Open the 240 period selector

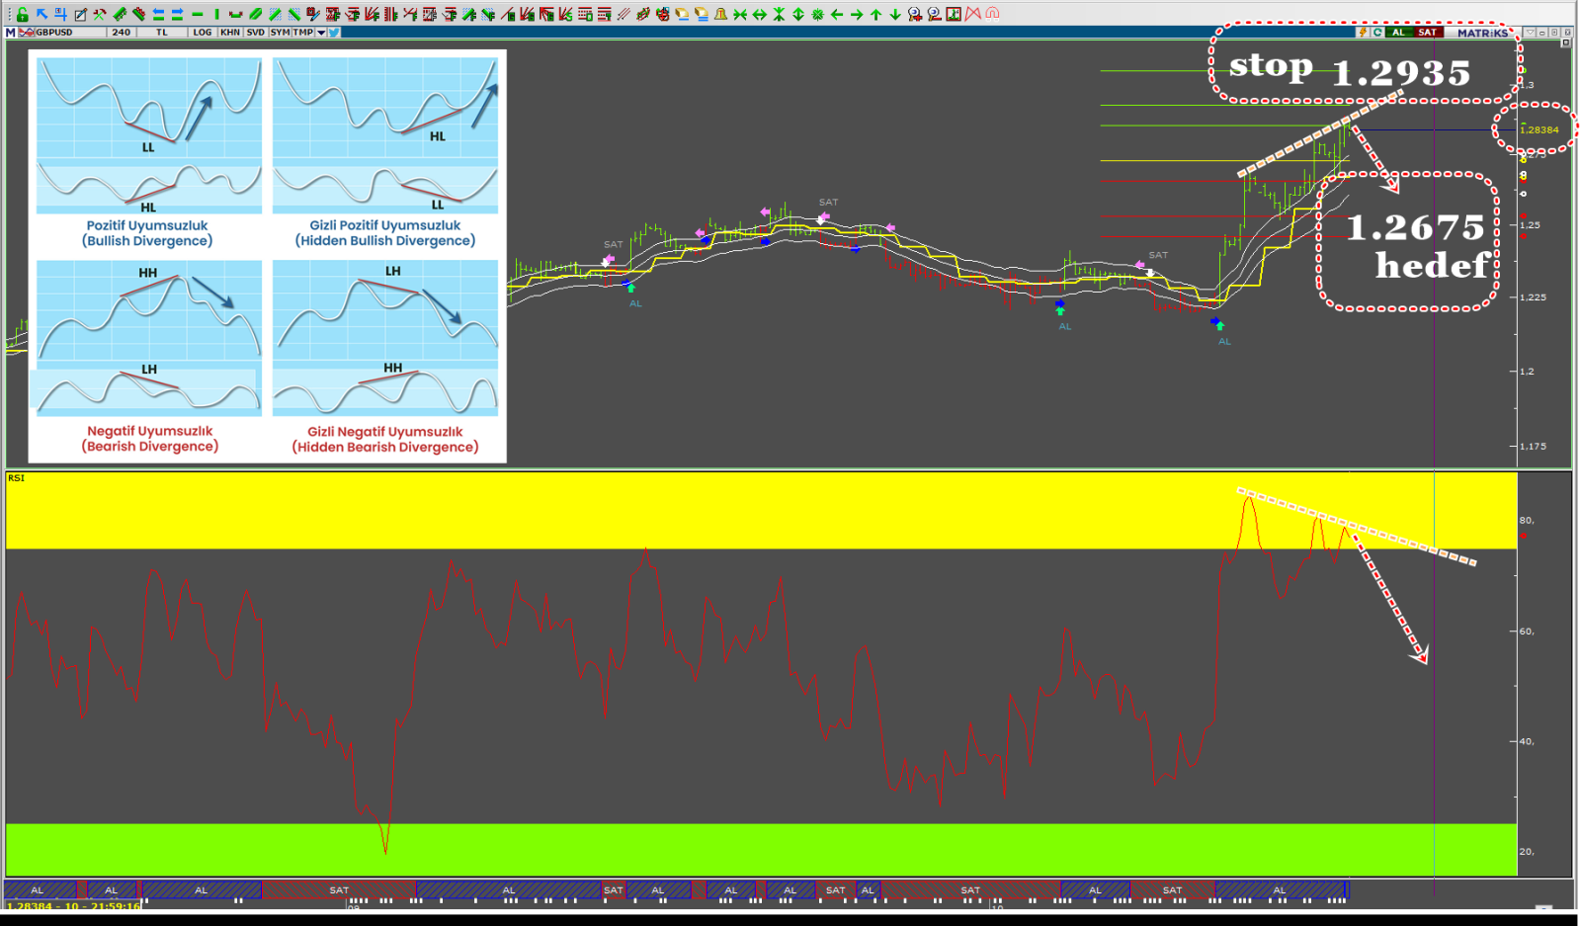click(x=122, y=33)
